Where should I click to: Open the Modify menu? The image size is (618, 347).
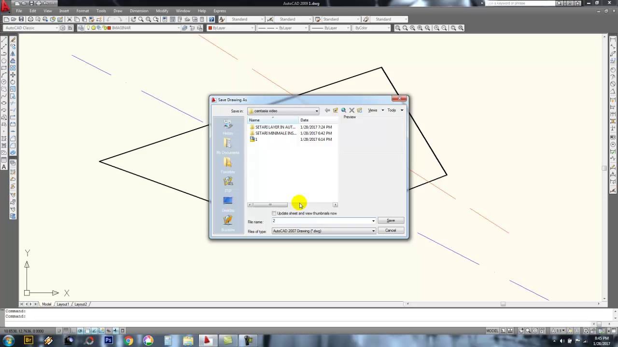click(162, 11)
